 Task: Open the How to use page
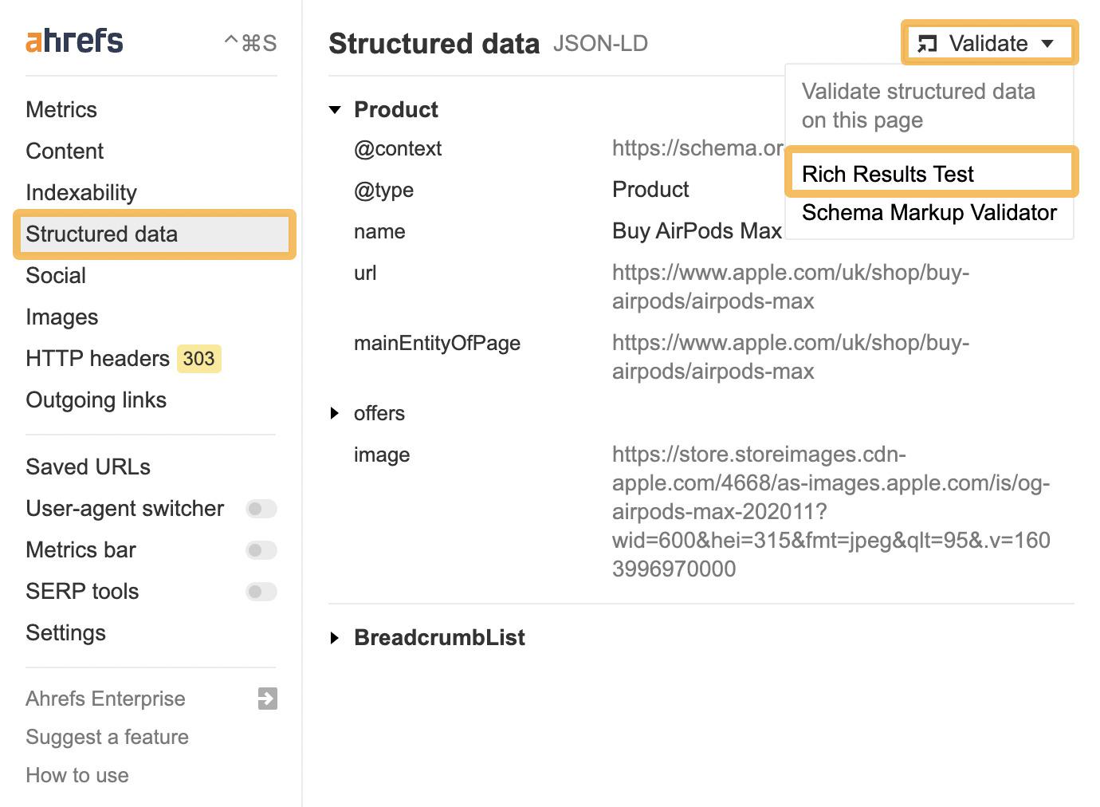click(77, 775)
